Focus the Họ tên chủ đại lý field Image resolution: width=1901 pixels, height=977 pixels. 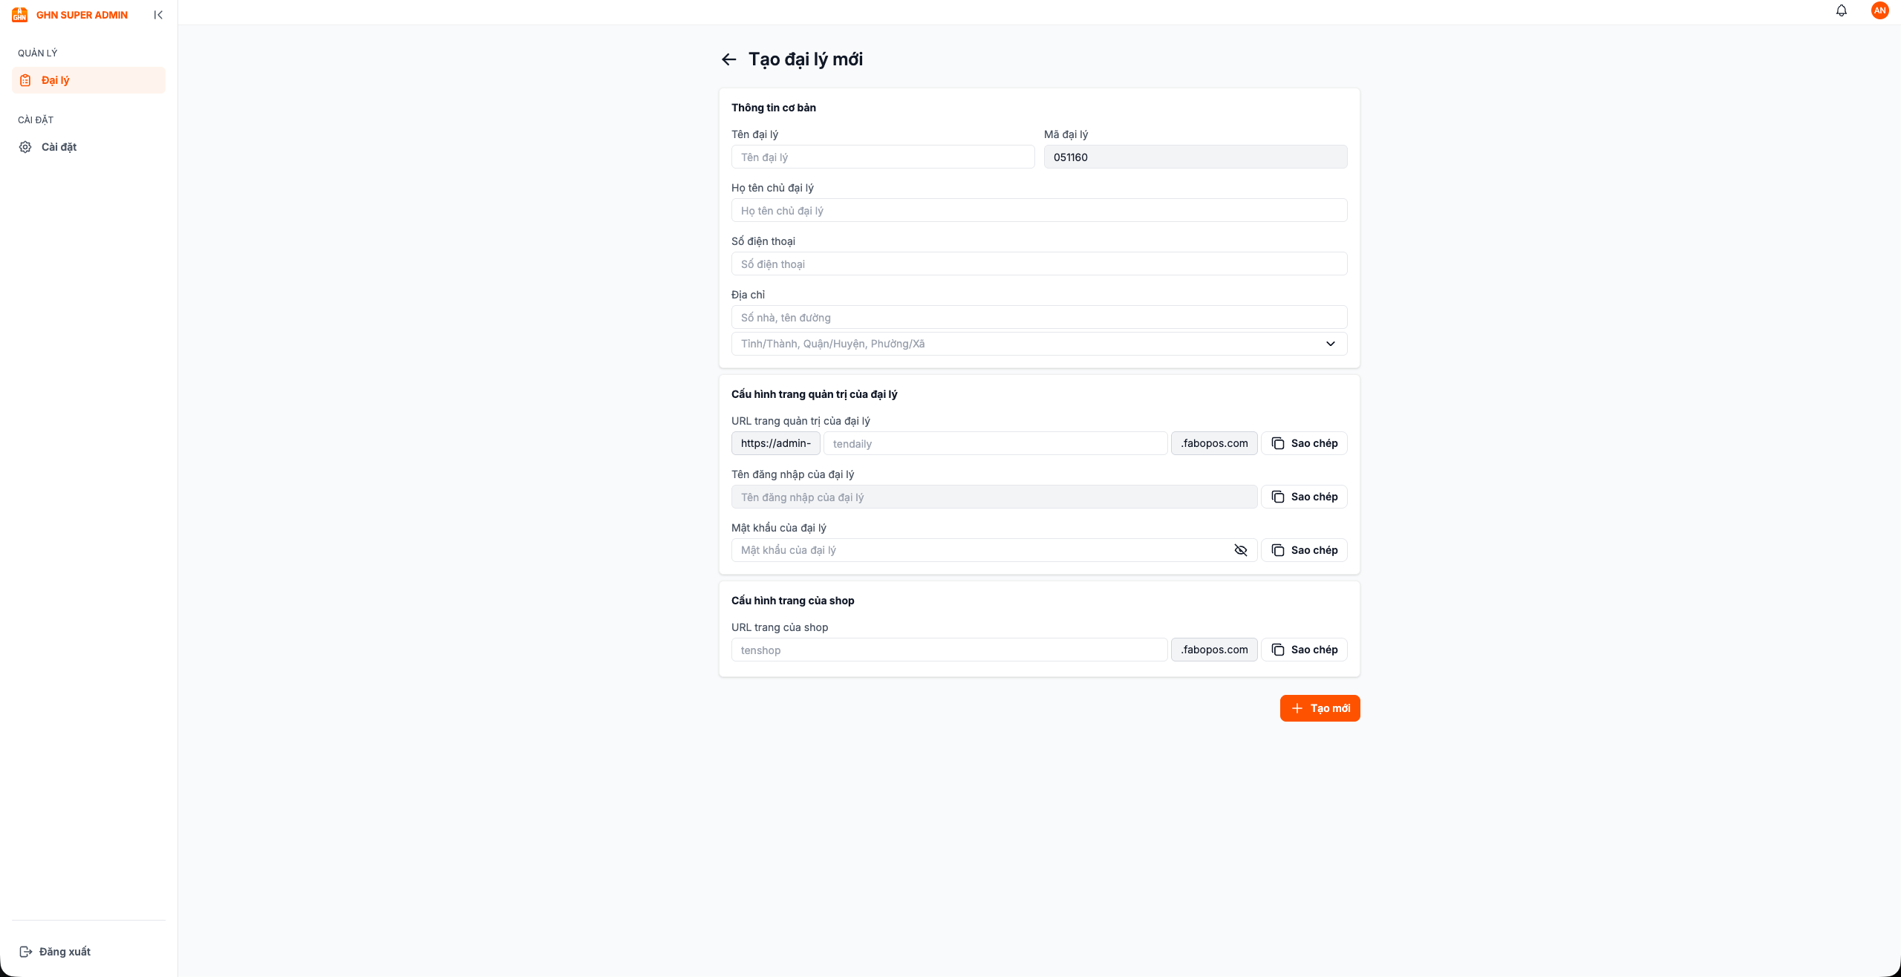[x=1039, y=210]
